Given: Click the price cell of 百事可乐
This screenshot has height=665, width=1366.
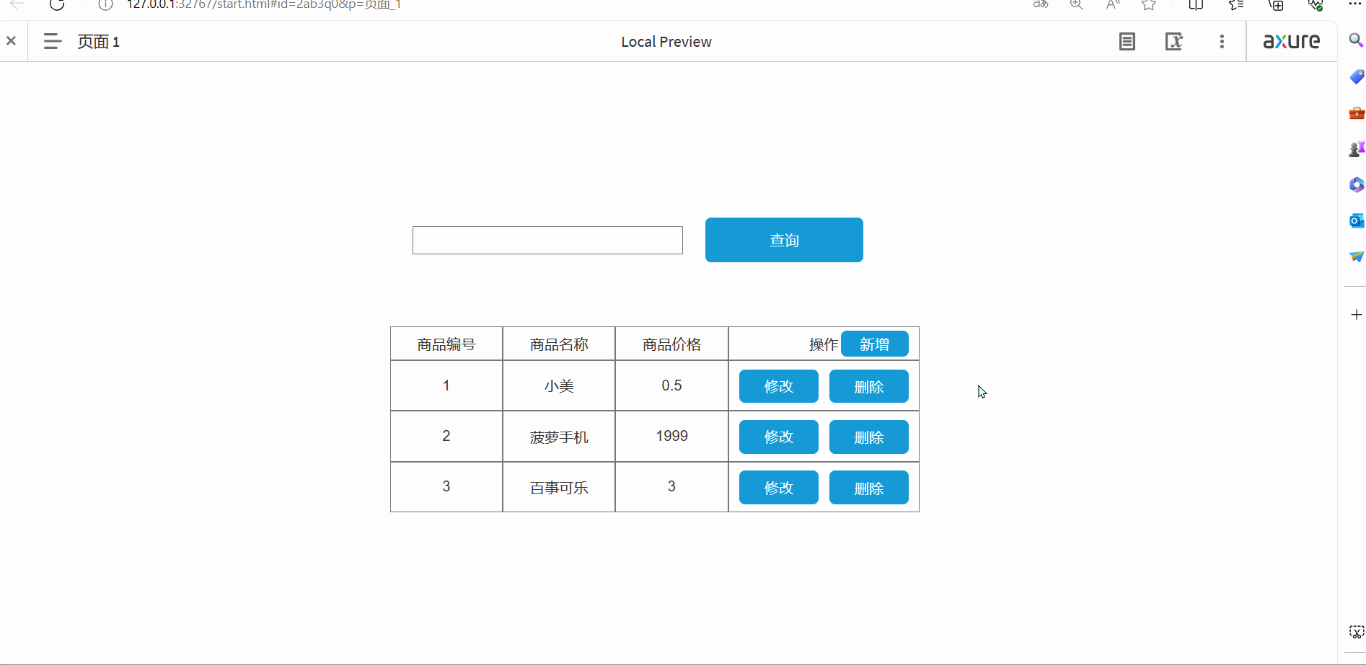Looking at the screenshot, I should [x=671, y=487].
